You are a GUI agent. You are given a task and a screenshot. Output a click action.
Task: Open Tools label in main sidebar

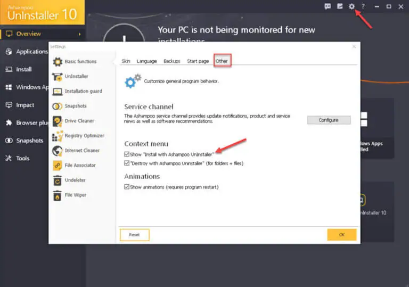pos(23,158)
